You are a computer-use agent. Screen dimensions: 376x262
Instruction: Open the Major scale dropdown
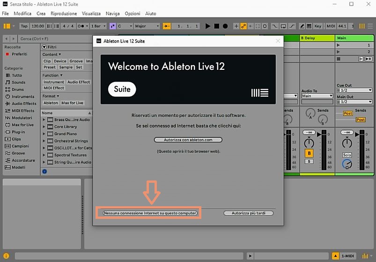[147, 26]
